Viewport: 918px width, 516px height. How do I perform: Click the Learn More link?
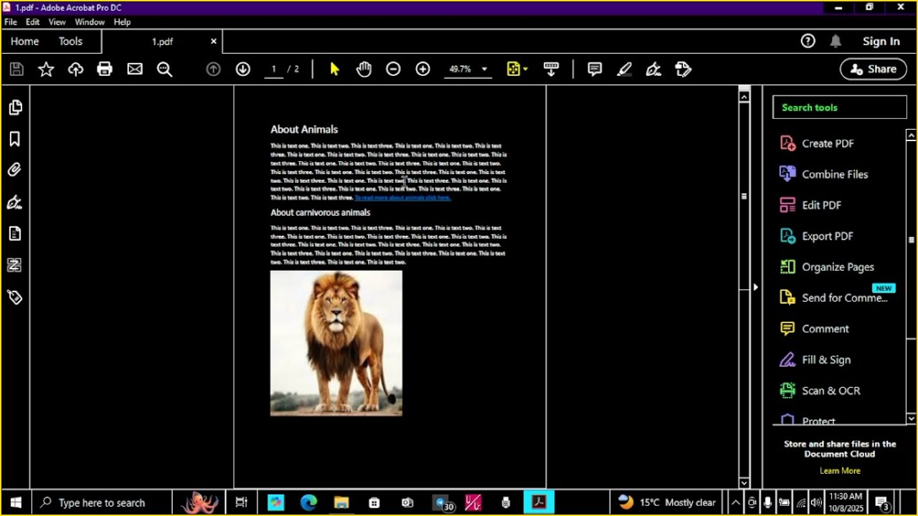(840, 471)
